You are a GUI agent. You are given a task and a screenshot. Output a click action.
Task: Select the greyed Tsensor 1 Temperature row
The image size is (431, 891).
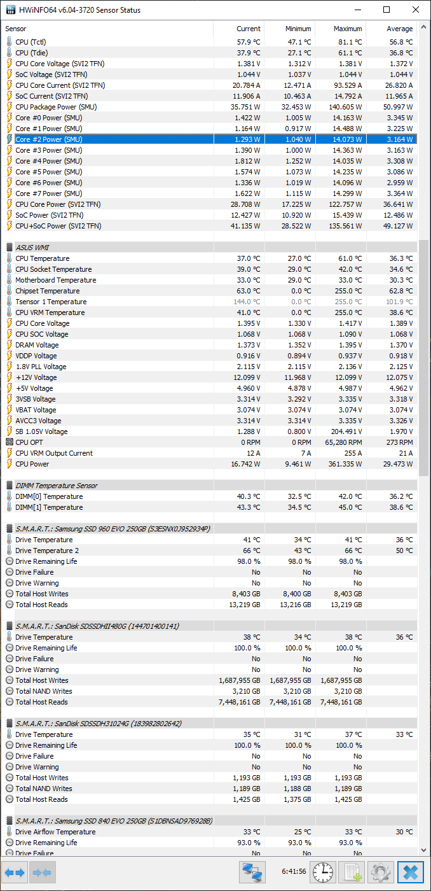tap(210, 301)
